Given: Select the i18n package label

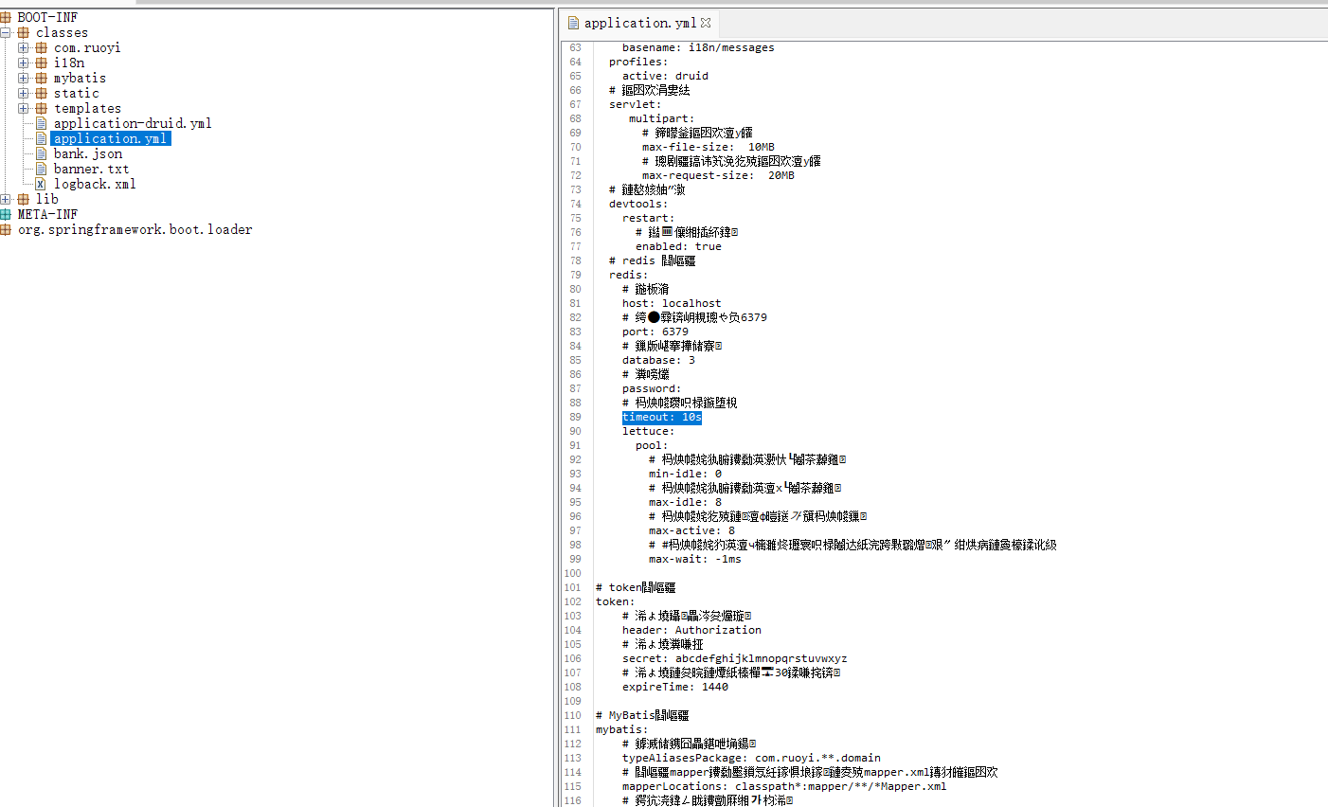Looking at the screenshot, I should click(69, 63).
